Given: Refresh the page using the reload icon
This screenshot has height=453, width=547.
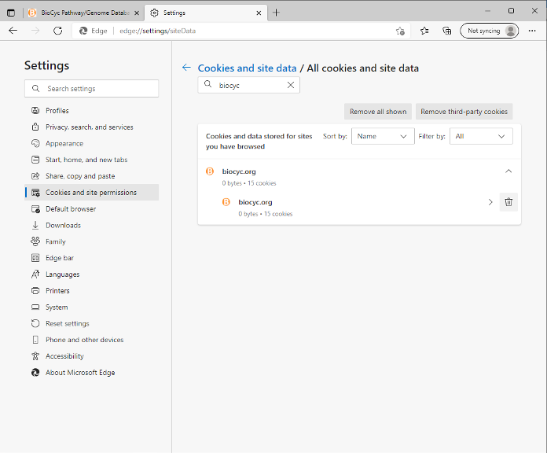Looking at the screenshot, I should click(57, 31).
